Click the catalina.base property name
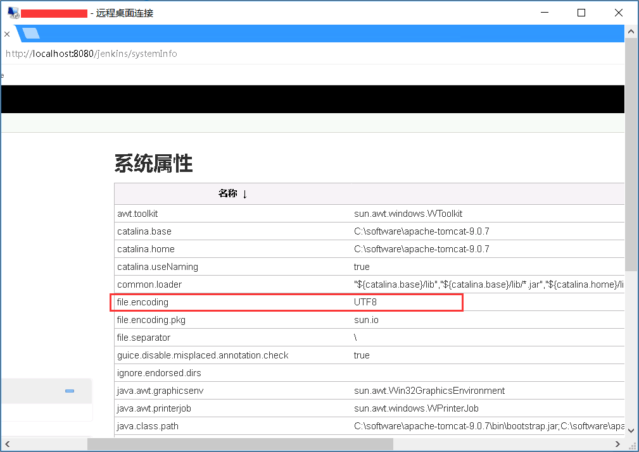Image resolution: width=639 pixels, height=452 pixels. point(144,231)
